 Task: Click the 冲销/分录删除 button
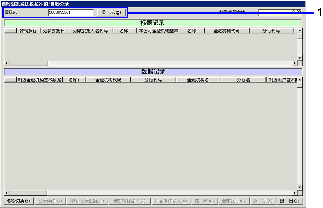click(87, 201)
